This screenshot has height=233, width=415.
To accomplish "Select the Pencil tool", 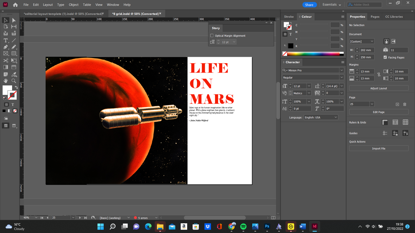I will [14, 47].
